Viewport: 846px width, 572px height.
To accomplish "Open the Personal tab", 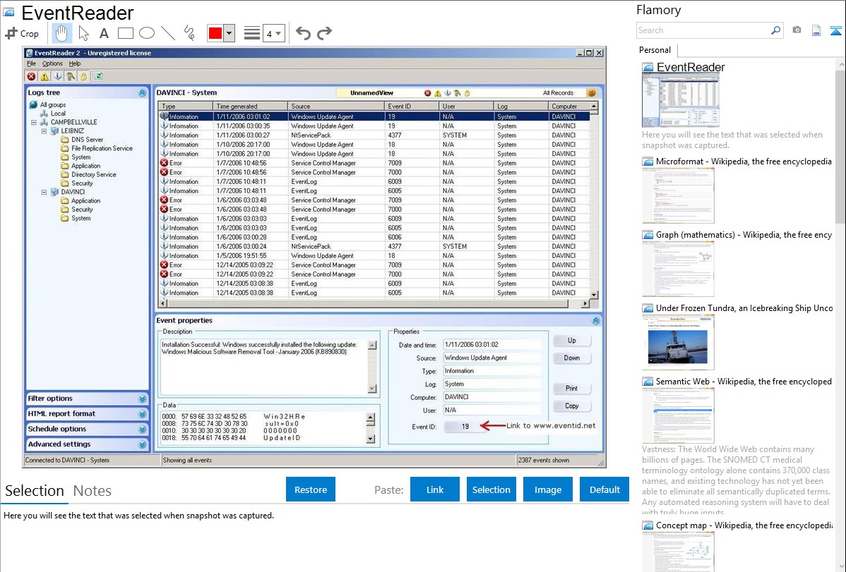I will point(655,50).
